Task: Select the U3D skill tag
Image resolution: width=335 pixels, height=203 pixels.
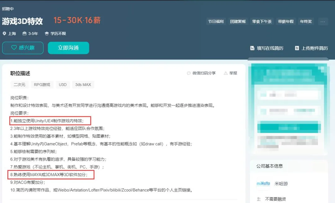Action: click(x=63, y=84)
